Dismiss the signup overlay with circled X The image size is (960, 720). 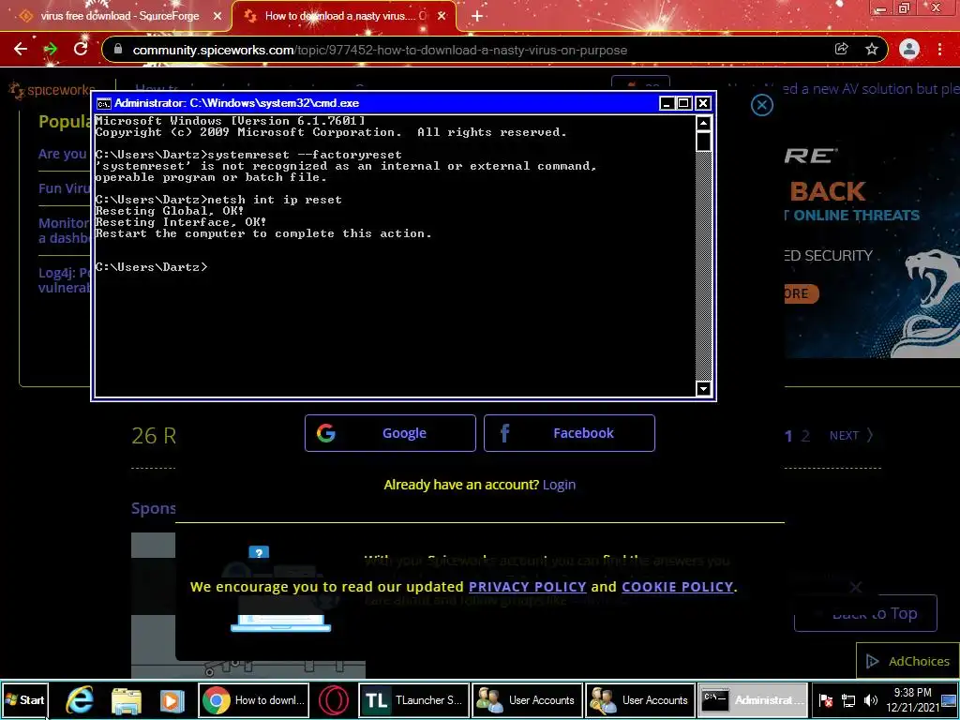(x=761, y=105)
